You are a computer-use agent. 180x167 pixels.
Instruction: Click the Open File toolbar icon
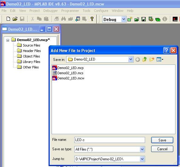point(15,19)
